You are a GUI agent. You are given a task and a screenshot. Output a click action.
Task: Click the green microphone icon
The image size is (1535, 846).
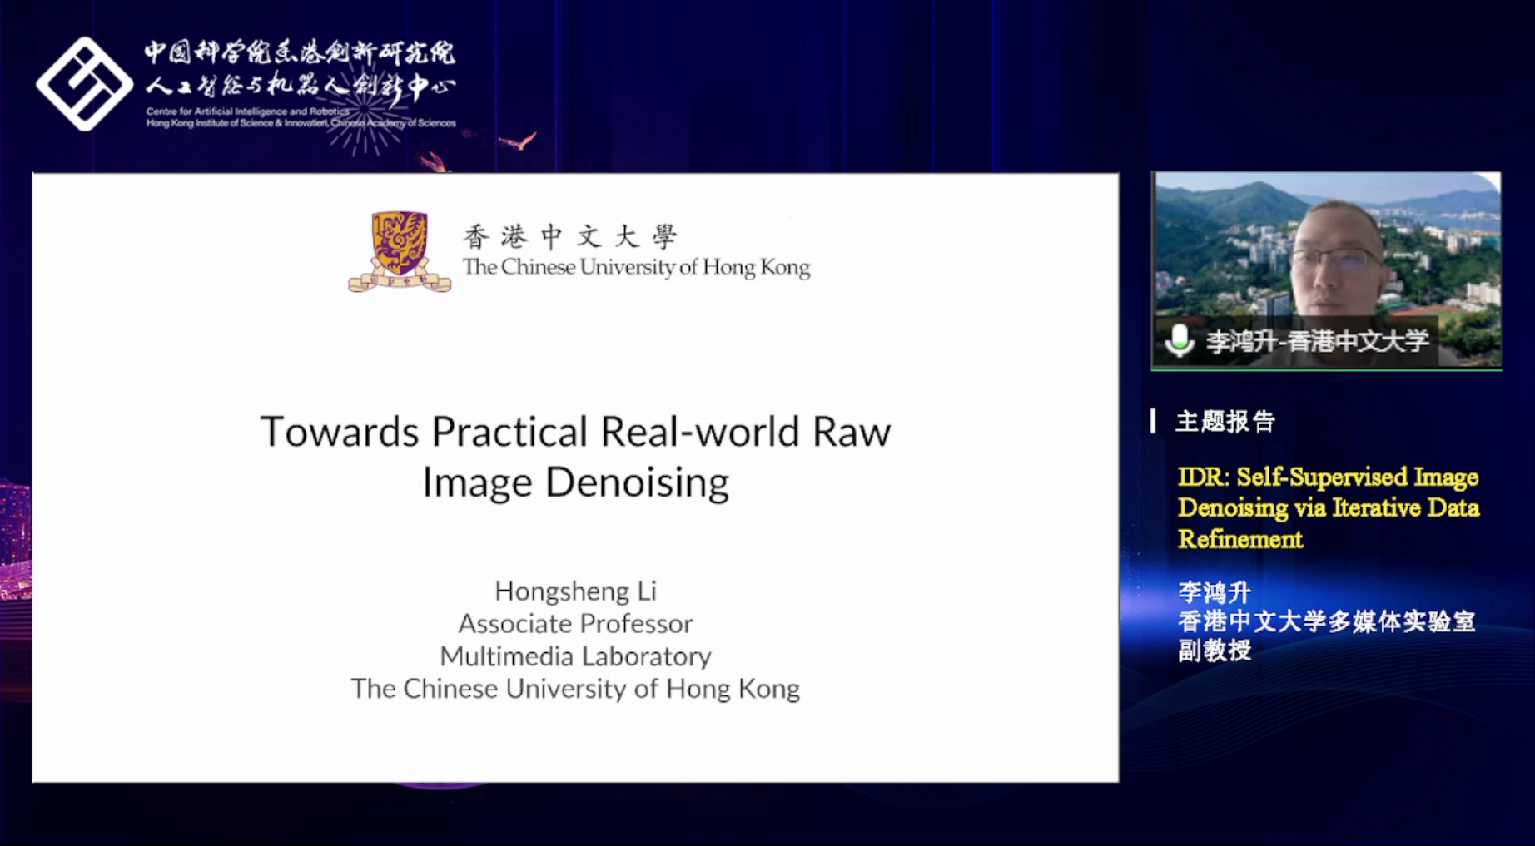pyautogui.click(x=1179, y=340)
